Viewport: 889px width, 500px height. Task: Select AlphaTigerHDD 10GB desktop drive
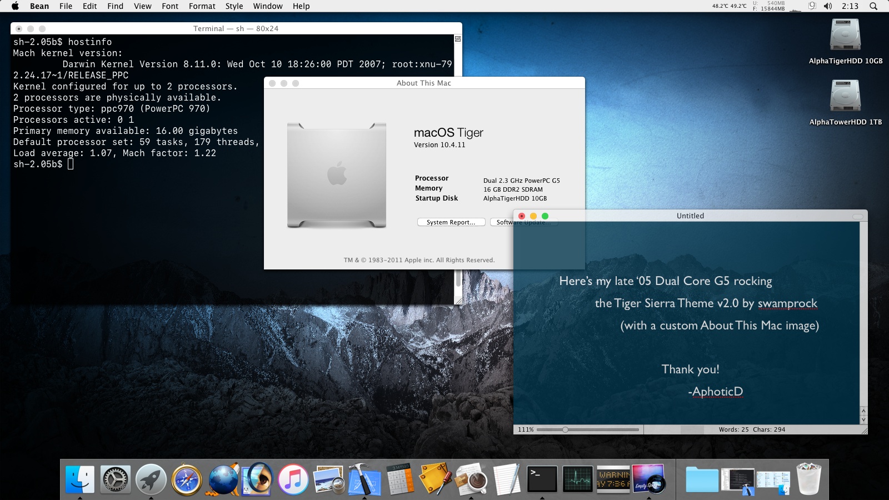coord(845,42)
